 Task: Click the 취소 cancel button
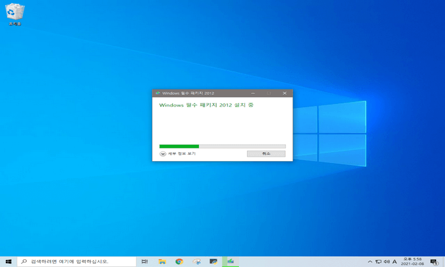266,153
